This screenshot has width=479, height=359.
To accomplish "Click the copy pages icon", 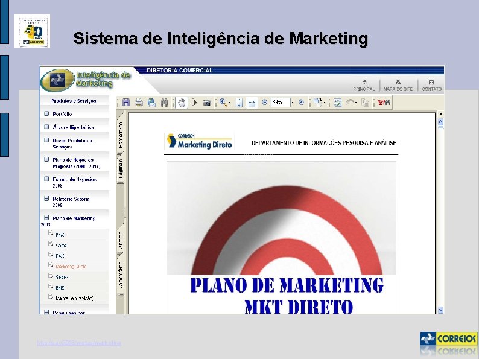I will (365, 103).
